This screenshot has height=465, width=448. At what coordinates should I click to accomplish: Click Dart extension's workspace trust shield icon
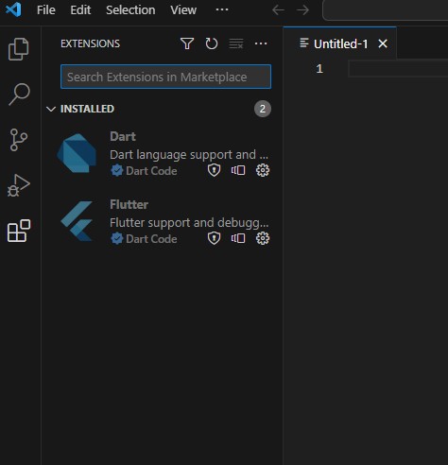214,170
